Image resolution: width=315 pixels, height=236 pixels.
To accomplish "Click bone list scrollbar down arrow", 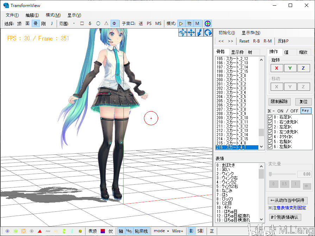I will 261,147.
